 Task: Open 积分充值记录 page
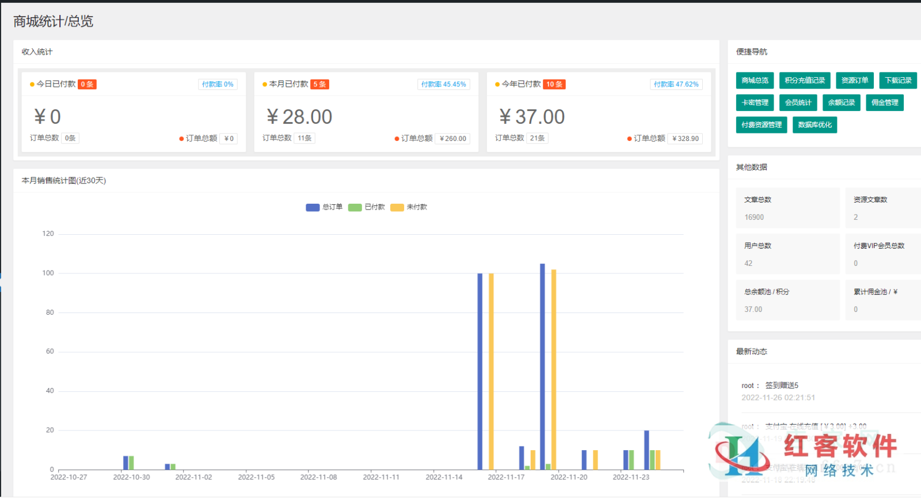pyautogui.click(x=804, y=81)
